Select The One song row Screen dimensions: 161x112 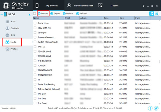tap(96, 98)
